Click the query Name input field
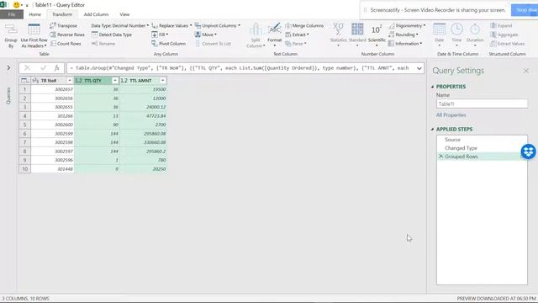The width and height of the screenshot is (538, 303). click(x=482, y=104)
